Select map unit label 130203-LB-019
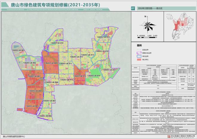Viewport: 197px width, 139px height. point(103,37)
